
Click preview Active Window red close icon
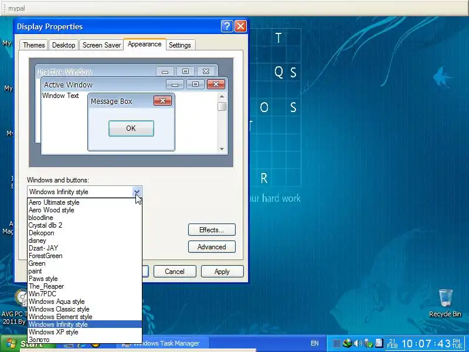tap(216, 84)
